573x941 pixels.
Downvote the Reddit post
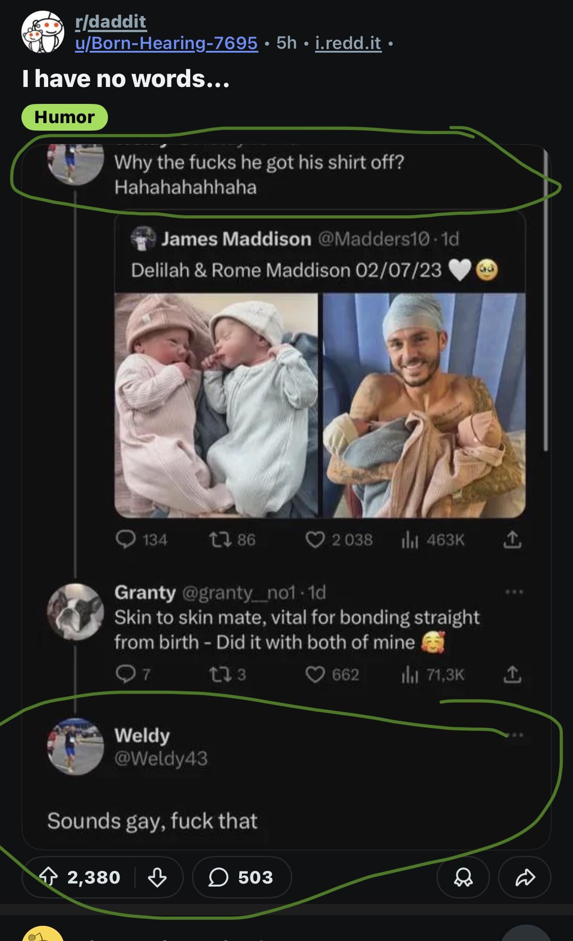pos(157,877)
